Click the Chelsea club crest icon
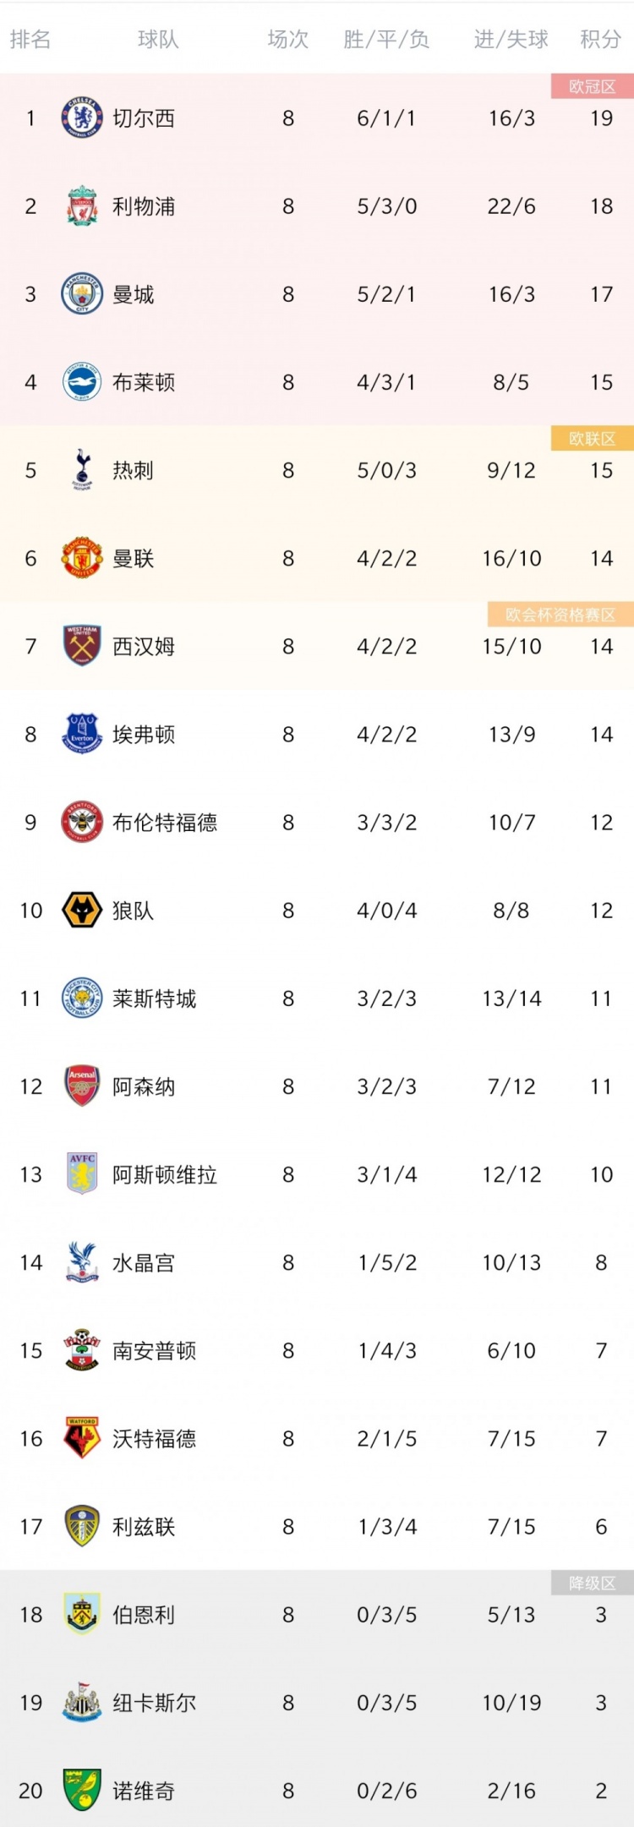The height and width of the screenshot is (1827, 634). pos(82,118)
